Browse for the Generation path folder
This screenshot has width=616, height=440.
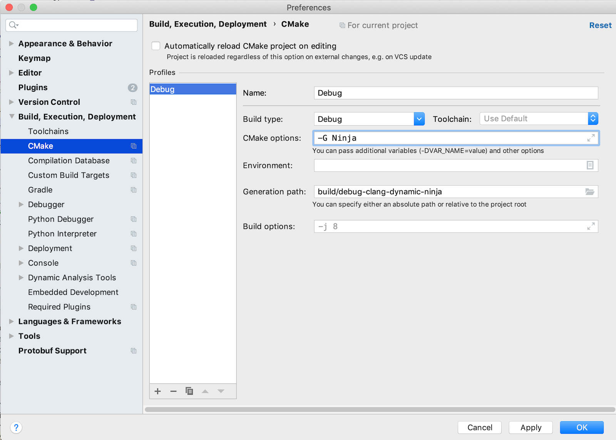click(590, 191)
